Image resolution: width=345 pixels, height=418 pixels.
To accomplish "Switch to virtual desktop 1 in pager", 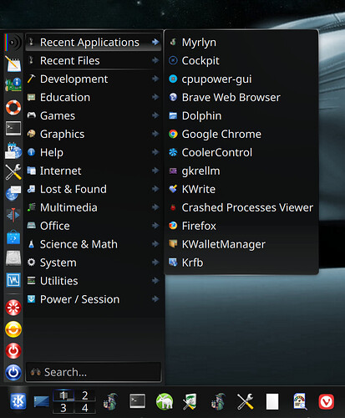I will pos(63,395).
